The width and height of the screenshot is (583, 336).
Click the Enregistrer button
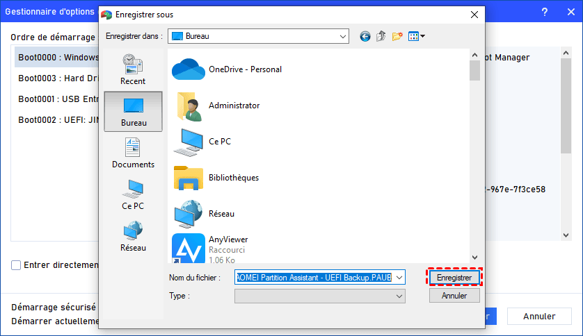[454, 278]
